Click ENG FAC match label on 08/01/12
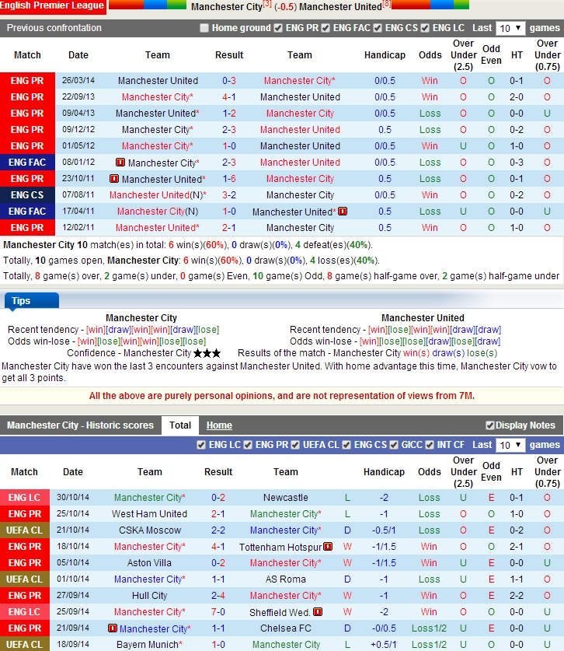 tap(27, 163)
